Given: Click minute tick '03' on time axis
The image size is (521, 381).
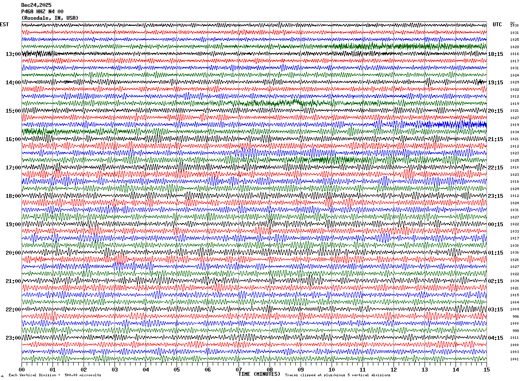Looking at the screenshot, I should [115, 369].
